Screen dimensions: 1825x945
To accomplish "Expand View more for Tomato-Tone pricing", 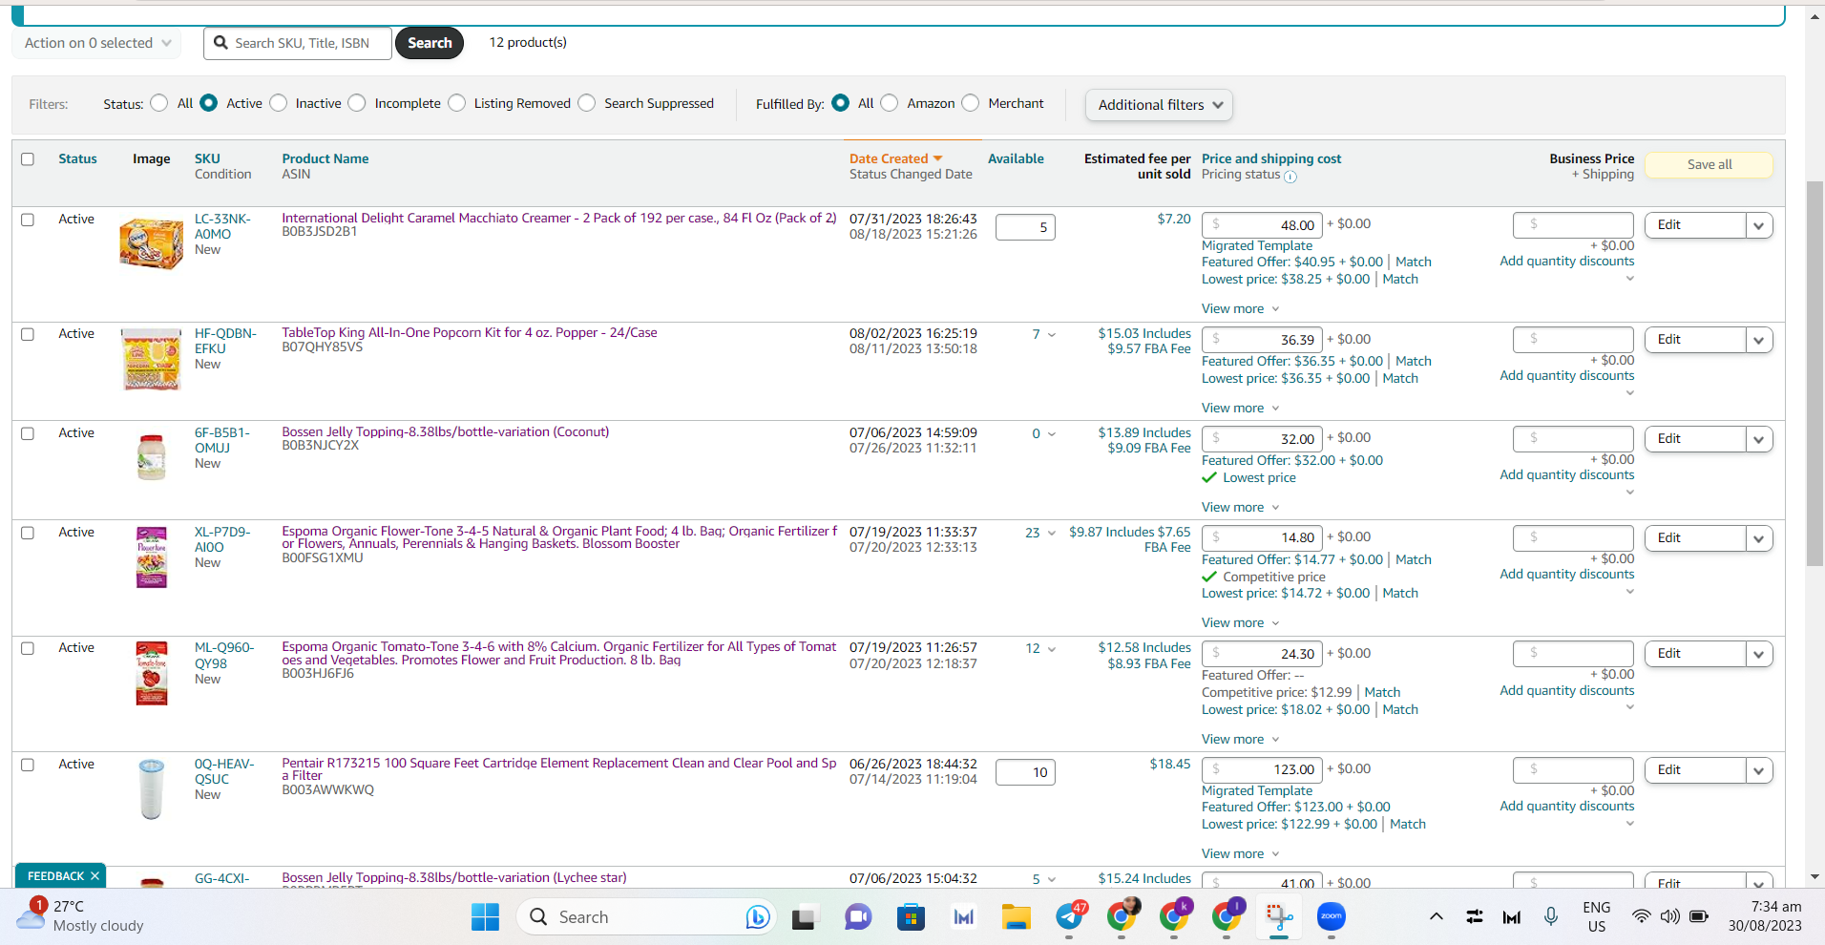I will tap(1240, 739).
